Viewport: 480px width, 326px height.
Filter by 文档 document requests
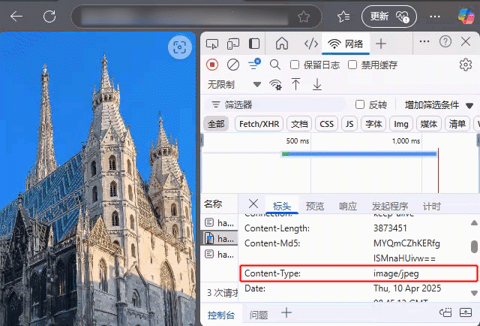click(x=299, y=124)
